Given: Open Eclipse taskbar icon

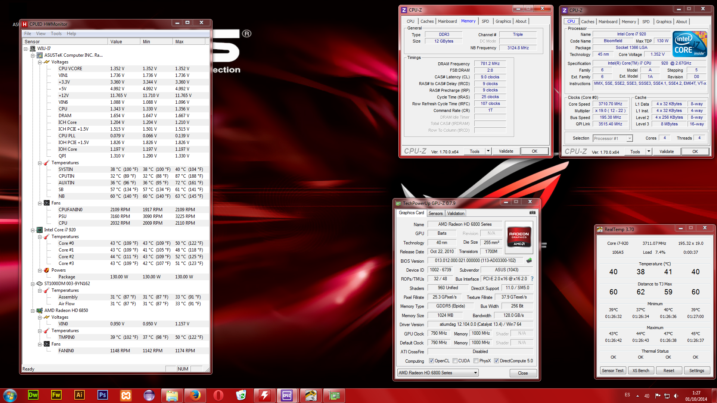Looking at the screenshot, I should (x=149, y=395).
